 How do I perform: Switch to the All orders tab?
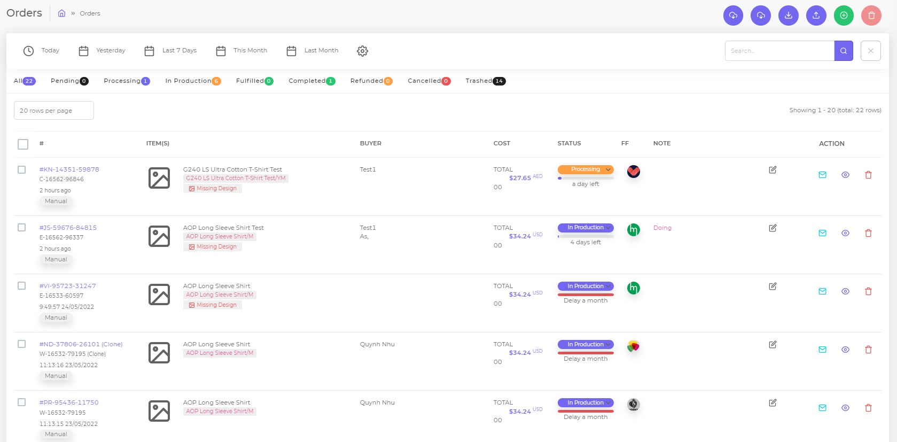(x=25, y=81)
